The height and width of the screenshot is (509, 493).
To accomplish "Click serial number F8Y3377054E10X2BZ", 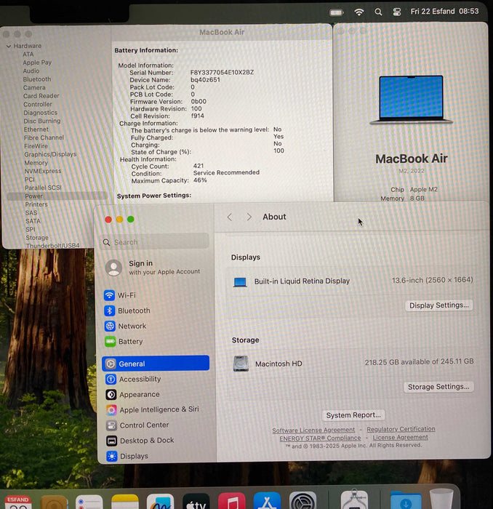I will click(x=222, y=72).
